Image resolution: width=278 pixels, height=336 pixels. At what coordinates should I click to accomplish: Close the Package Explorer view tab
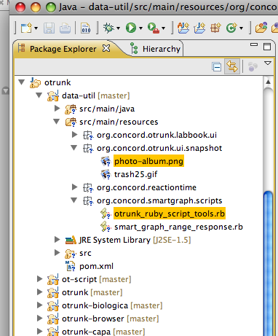click(106, 48)
